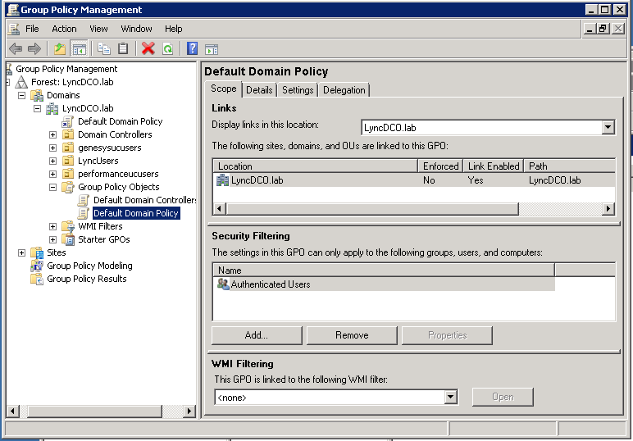Click the Group Policy Results icon
The image size is (633, 441).
[37, 280]
